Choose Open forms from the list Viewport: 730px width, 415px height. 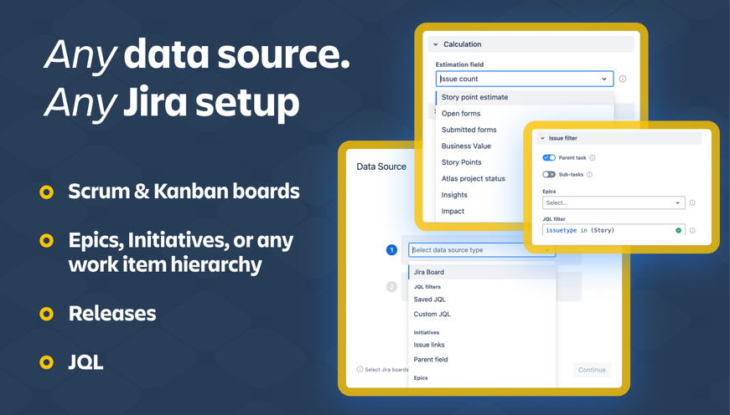(461, 114)
